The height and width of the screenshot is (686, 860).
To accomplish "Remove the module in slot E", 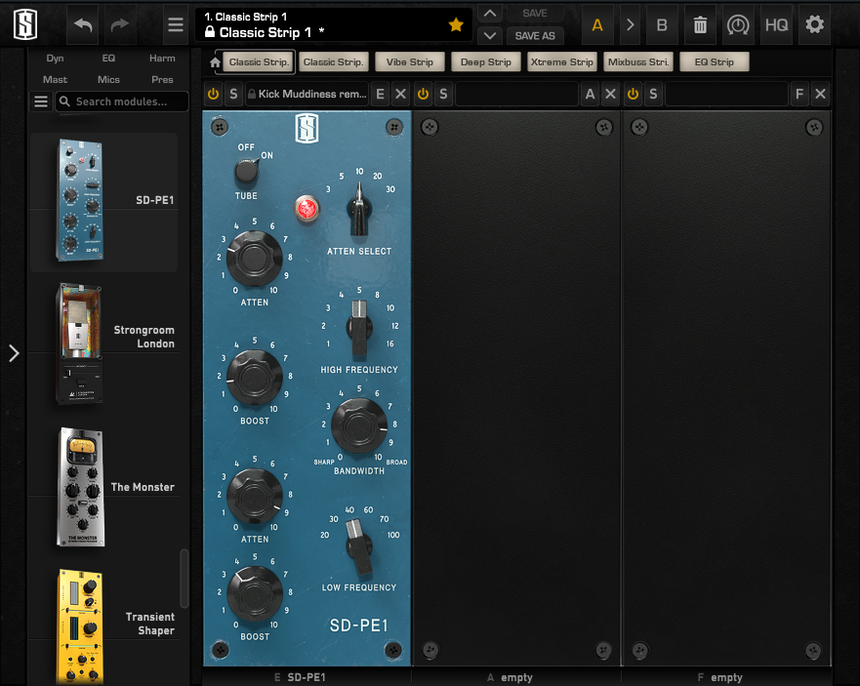I will click(401, 94).
